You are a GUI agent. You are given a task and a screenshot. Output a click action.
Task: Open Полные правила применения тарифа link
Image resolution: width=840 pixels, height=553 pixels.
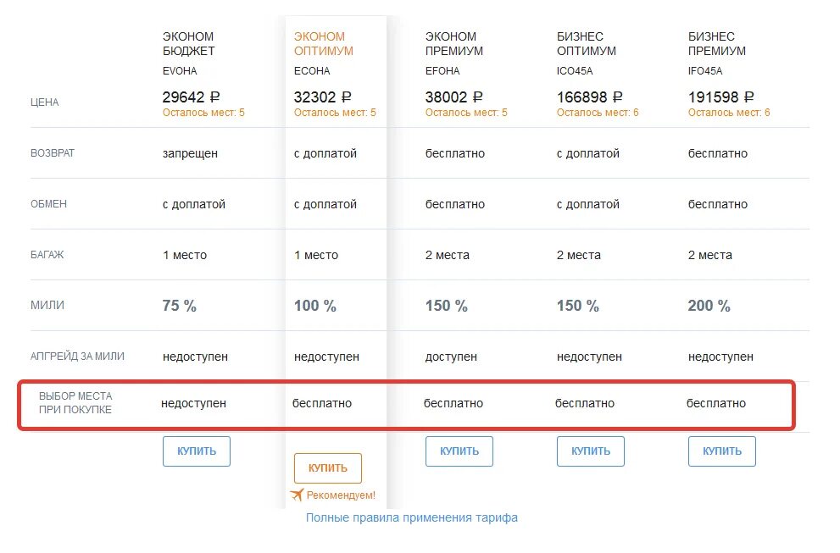(x=412, y=517)
